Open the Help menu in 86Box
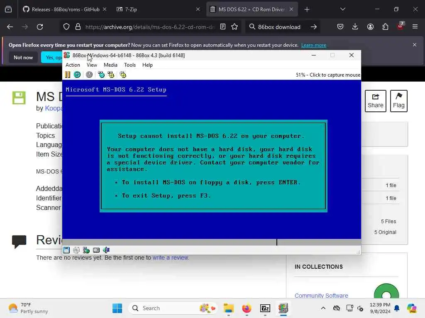 click(147, 65)
